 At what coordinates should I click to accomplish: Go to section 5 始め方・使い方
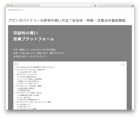click(x=28, y=93)
